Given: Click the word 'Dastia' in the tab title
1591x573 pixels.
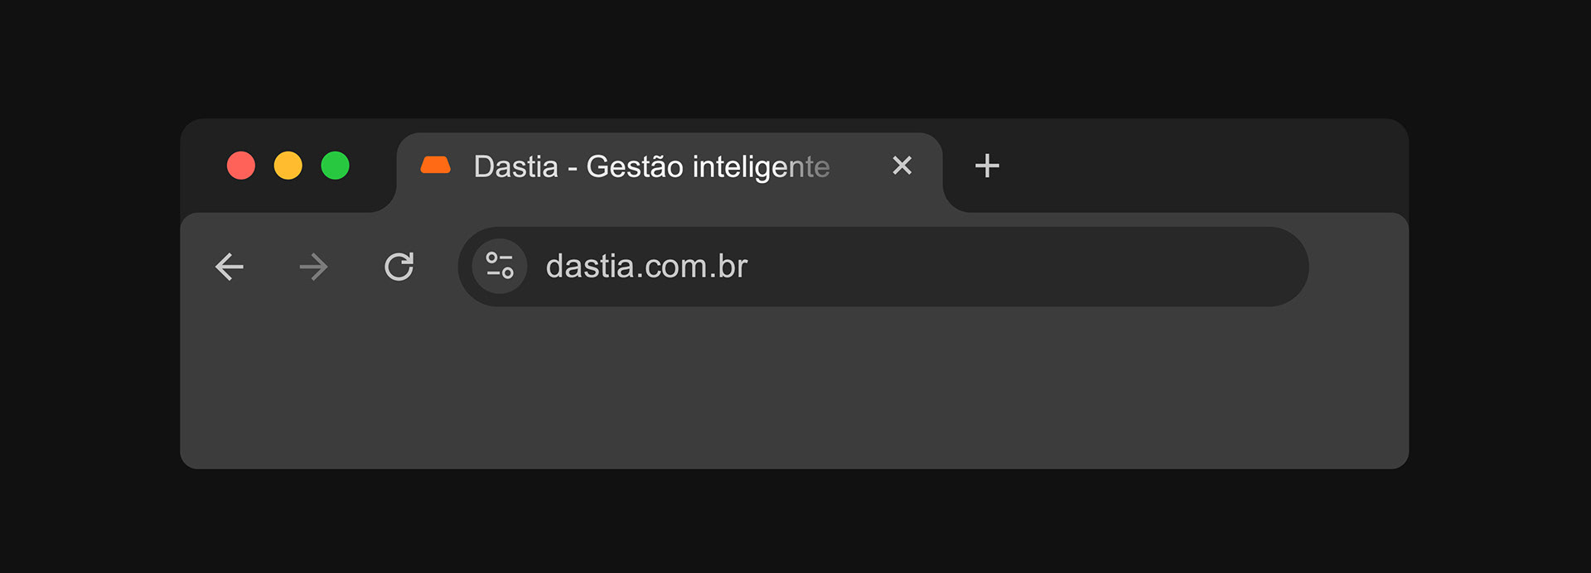Looking at the screenshot, I should pos(515,167).
